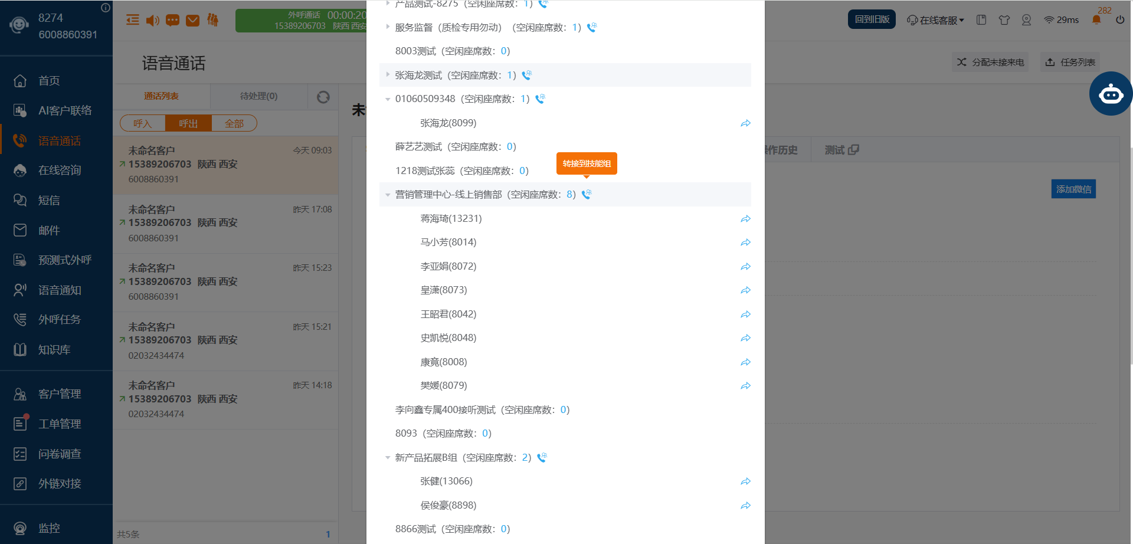Select the 呼出 call filter
Viewport: 1133px width, 544px height.
188,123
